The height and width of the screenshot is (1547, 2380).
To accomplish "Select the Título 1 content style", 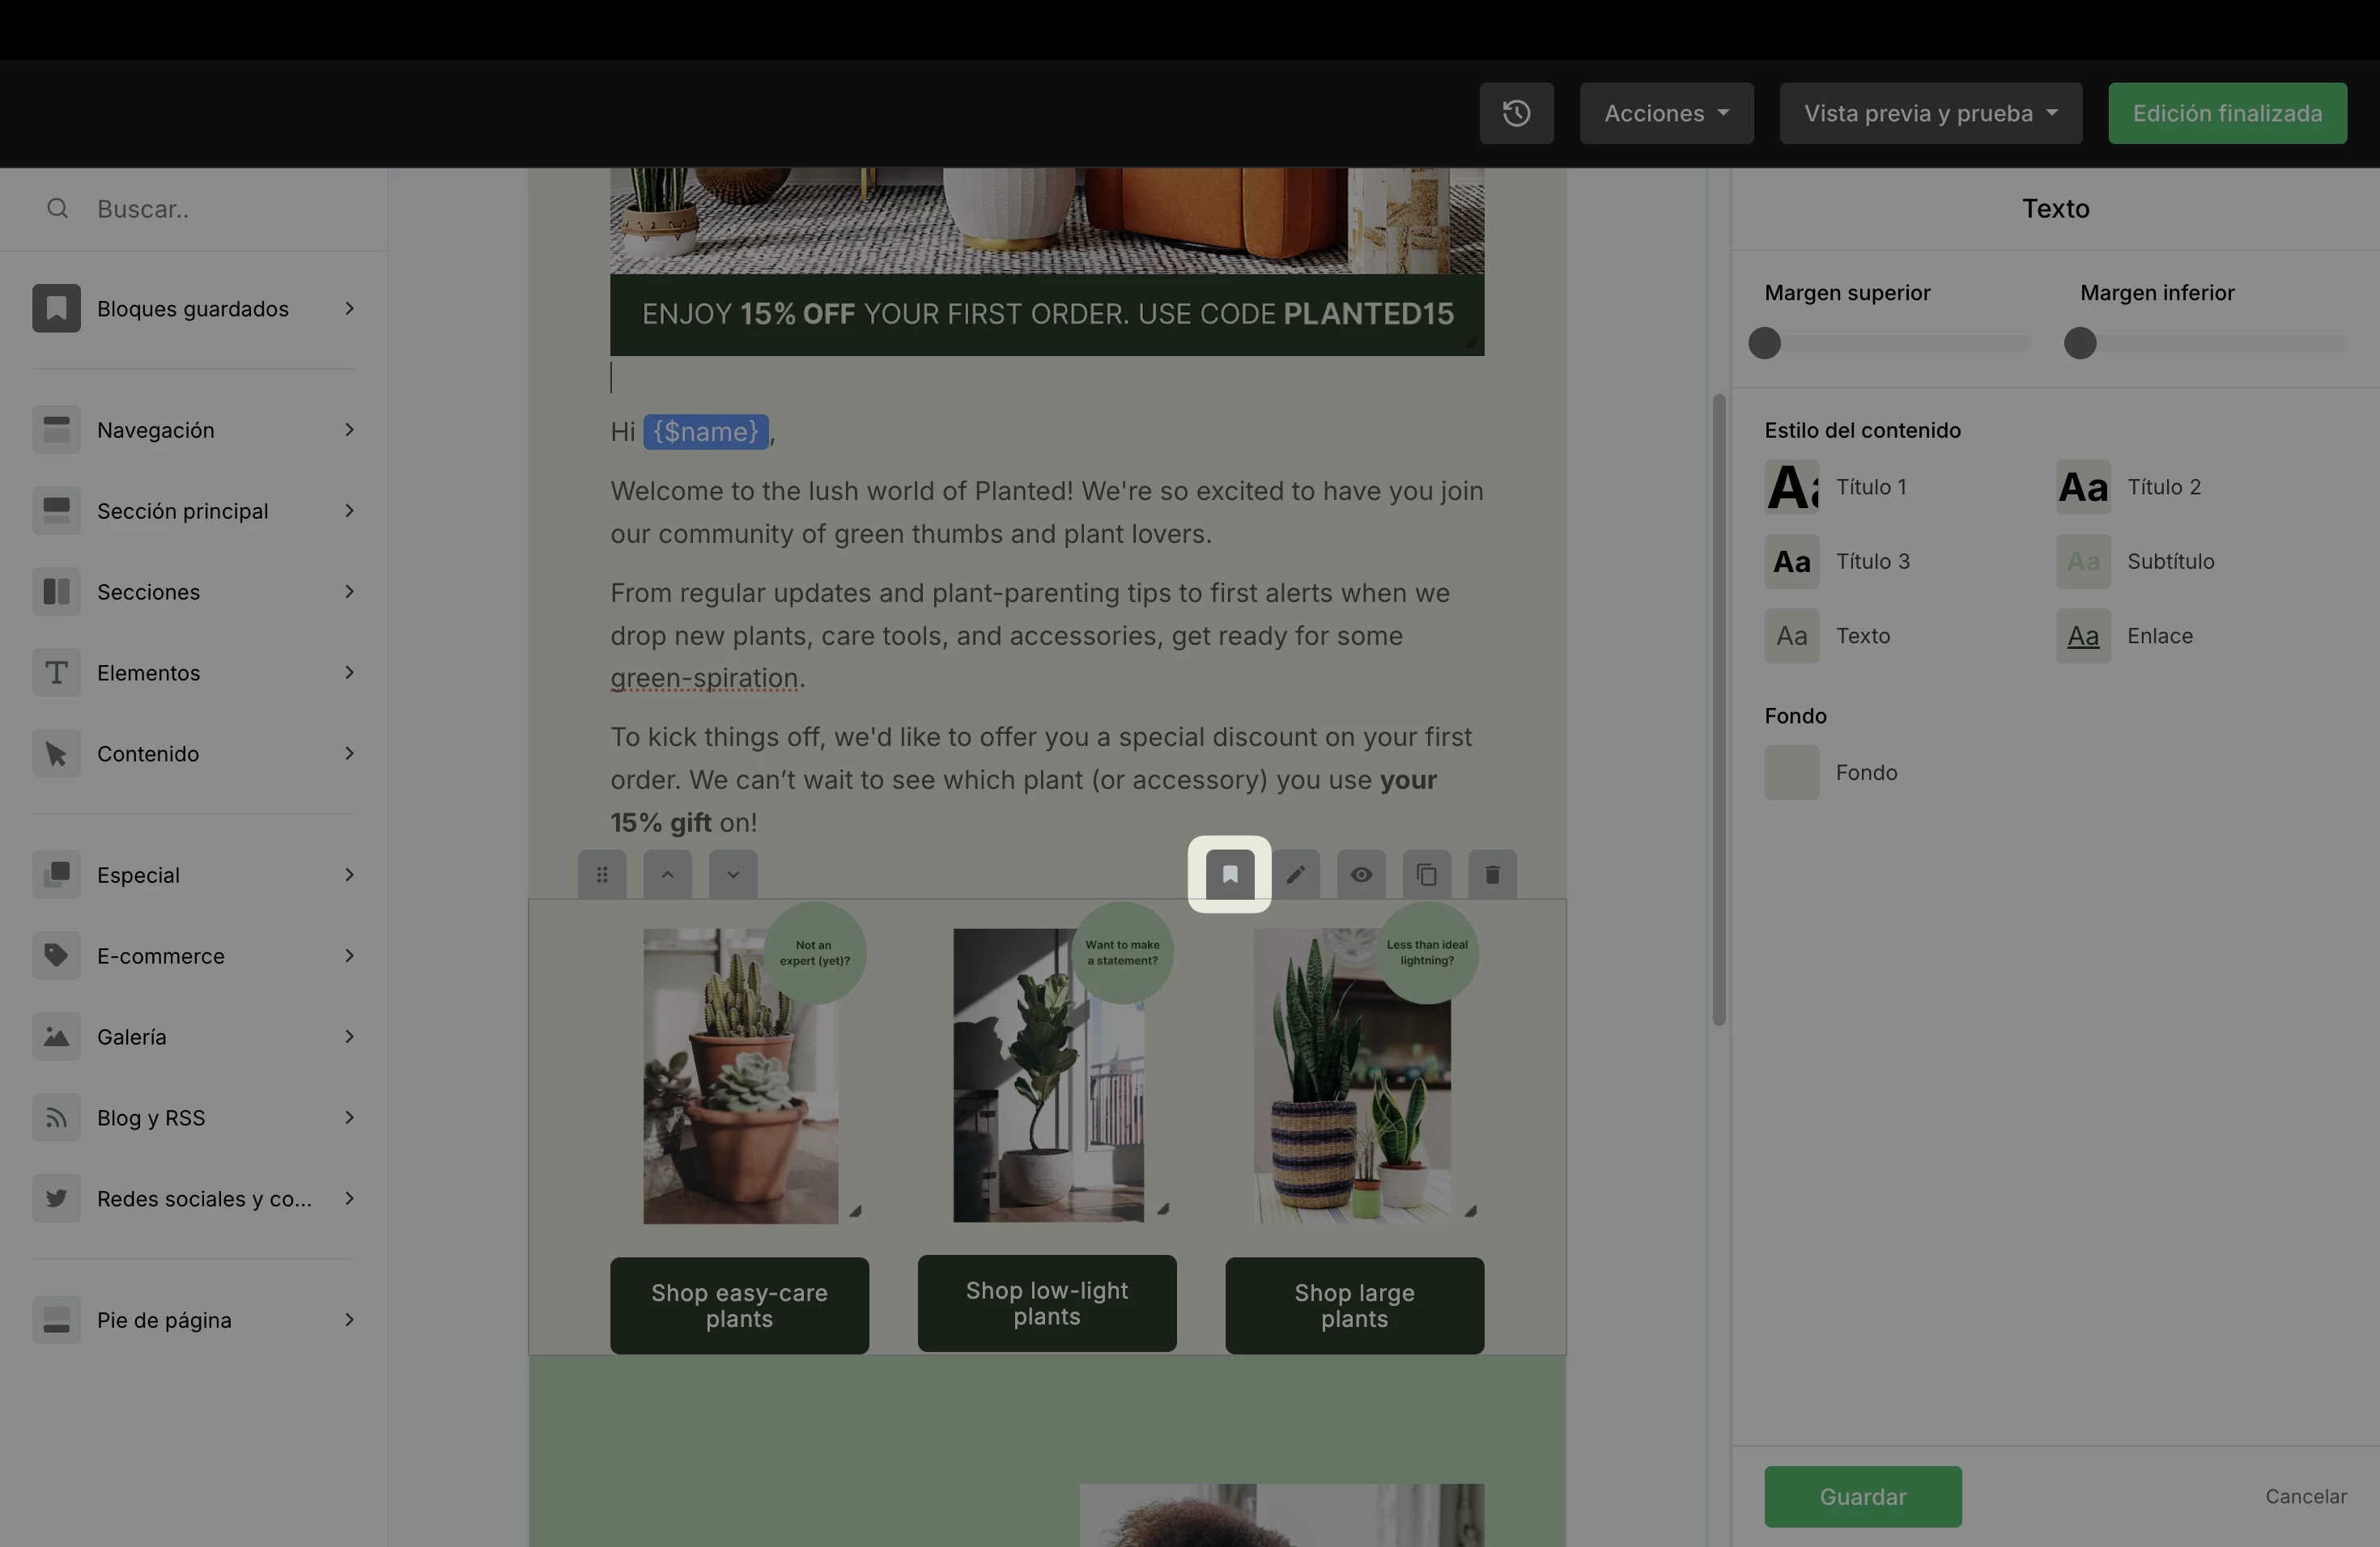I will click(x=1791, y=487).
